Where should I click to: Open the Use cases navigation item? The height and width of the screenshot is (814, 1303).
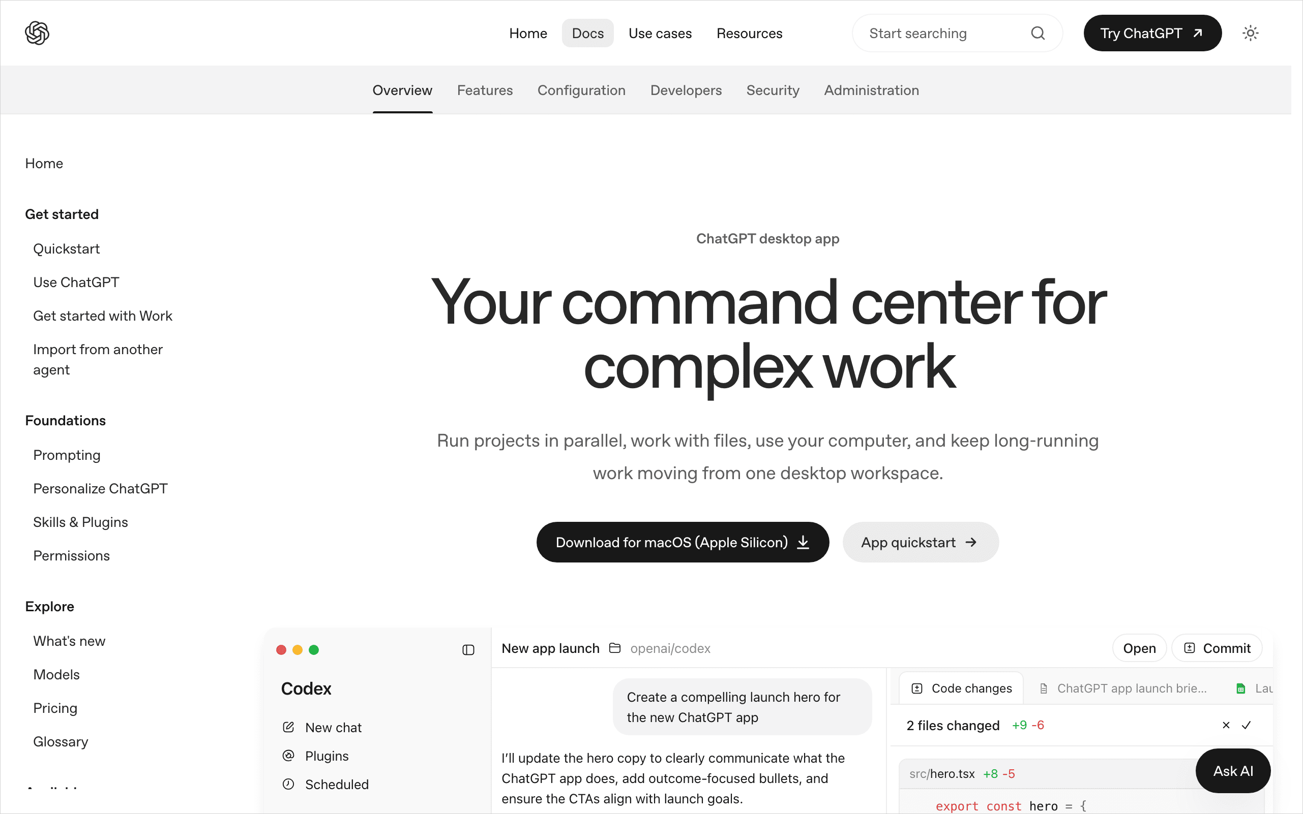(x=660, y=34)
